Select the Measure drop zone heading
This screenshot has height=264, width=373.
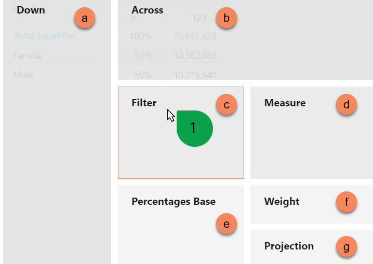285,103
